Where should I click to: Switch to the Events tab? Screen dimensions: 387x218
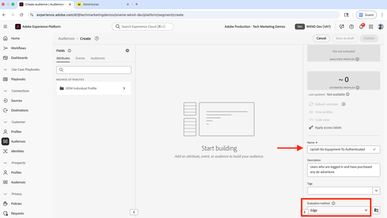coord(80,58)
